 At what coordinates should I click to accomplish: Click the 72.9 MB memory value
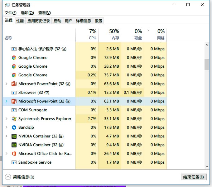(x=111, y=58)
